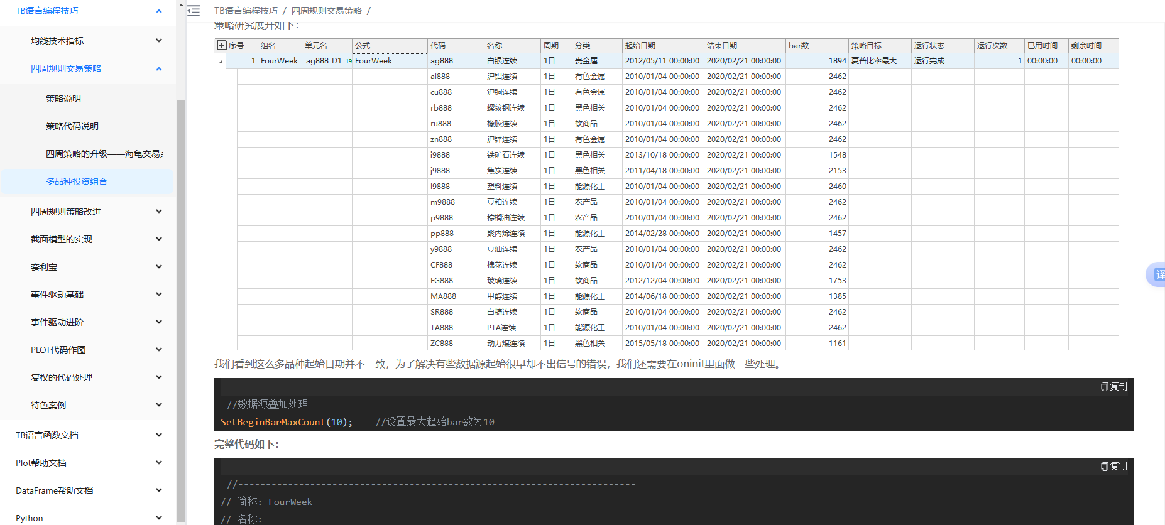The height and width of the screenshot is (525, 1165).
Task: Click the floating translate icon on right edge
Action: [1157, 274]
